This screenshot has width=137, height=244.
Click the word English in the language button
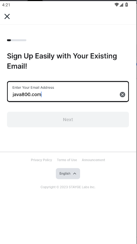pyautogui.click(x=65, y=174)
